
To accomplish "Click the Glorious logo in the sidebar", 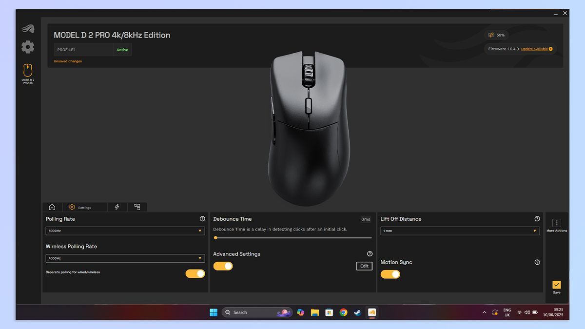I will pyautogui.click(x=27, y=28).
